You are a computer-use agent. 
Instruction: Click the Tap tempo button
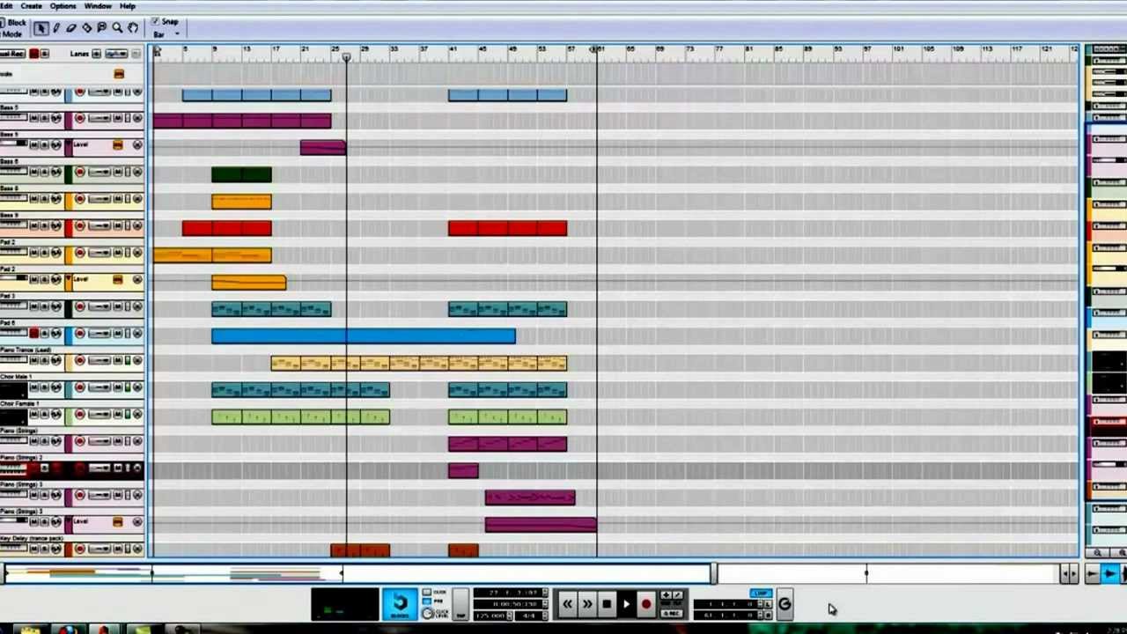pos(460,605)
